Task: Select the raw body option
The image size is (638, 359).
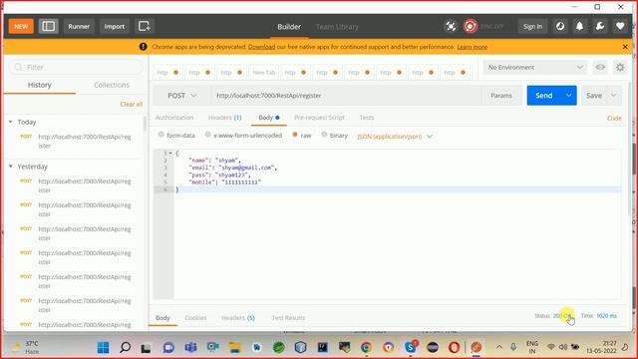Action: (295, 135)
